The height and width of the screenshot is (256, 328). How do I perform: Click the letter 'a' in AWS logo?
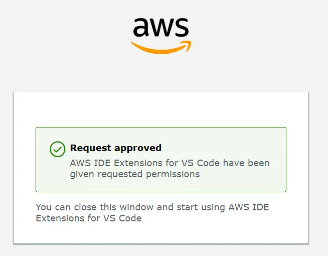142,28
